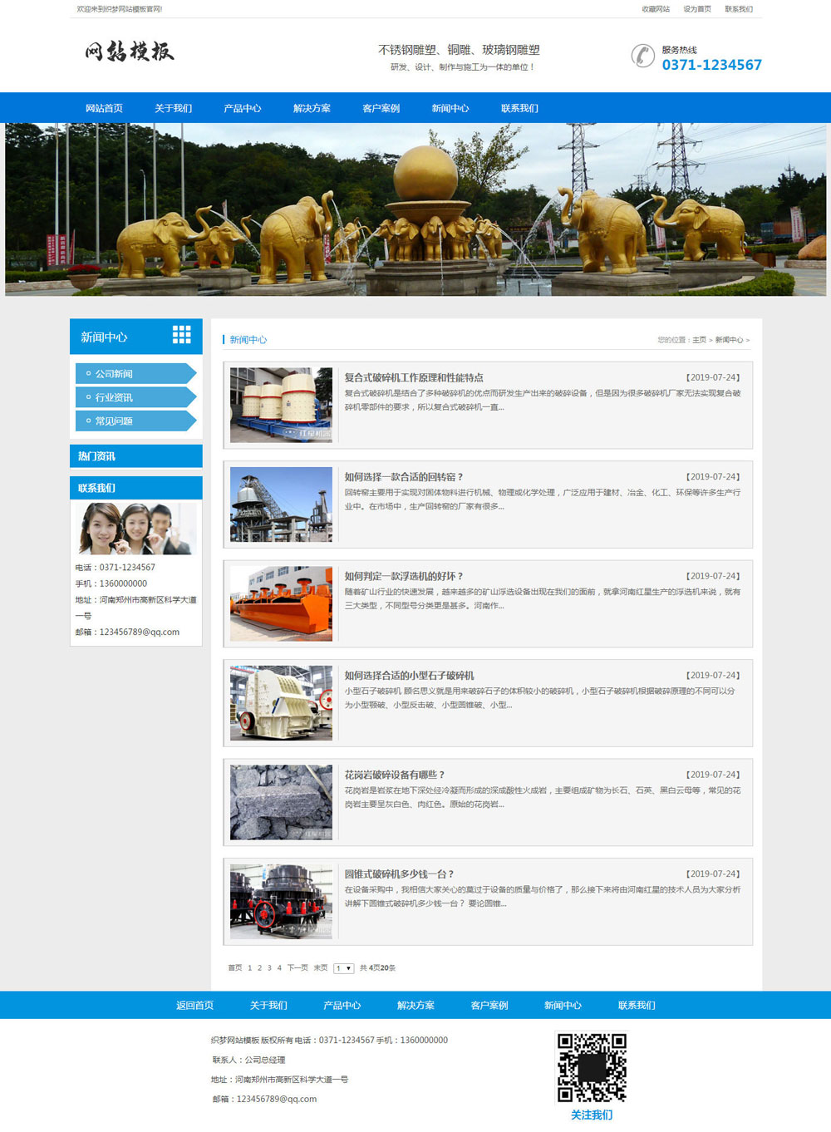Click the 网站模板 site logo
The width and height of the screenshot is (831, 1132).
130,52
